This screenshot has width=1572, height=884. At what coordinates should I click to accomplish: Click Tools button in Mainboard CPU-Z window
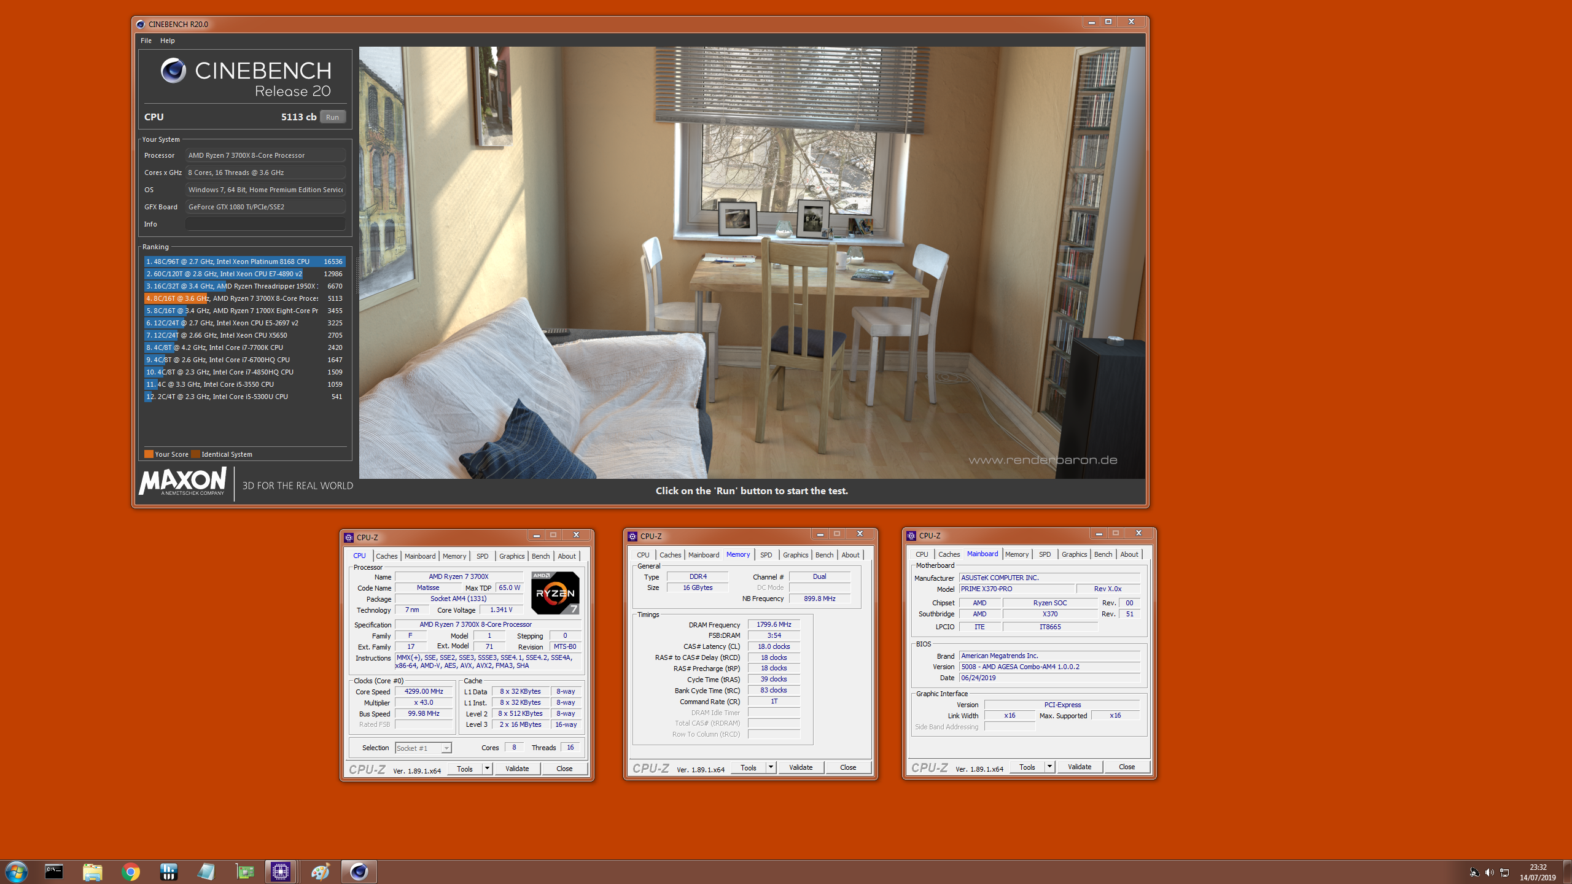1027,767
